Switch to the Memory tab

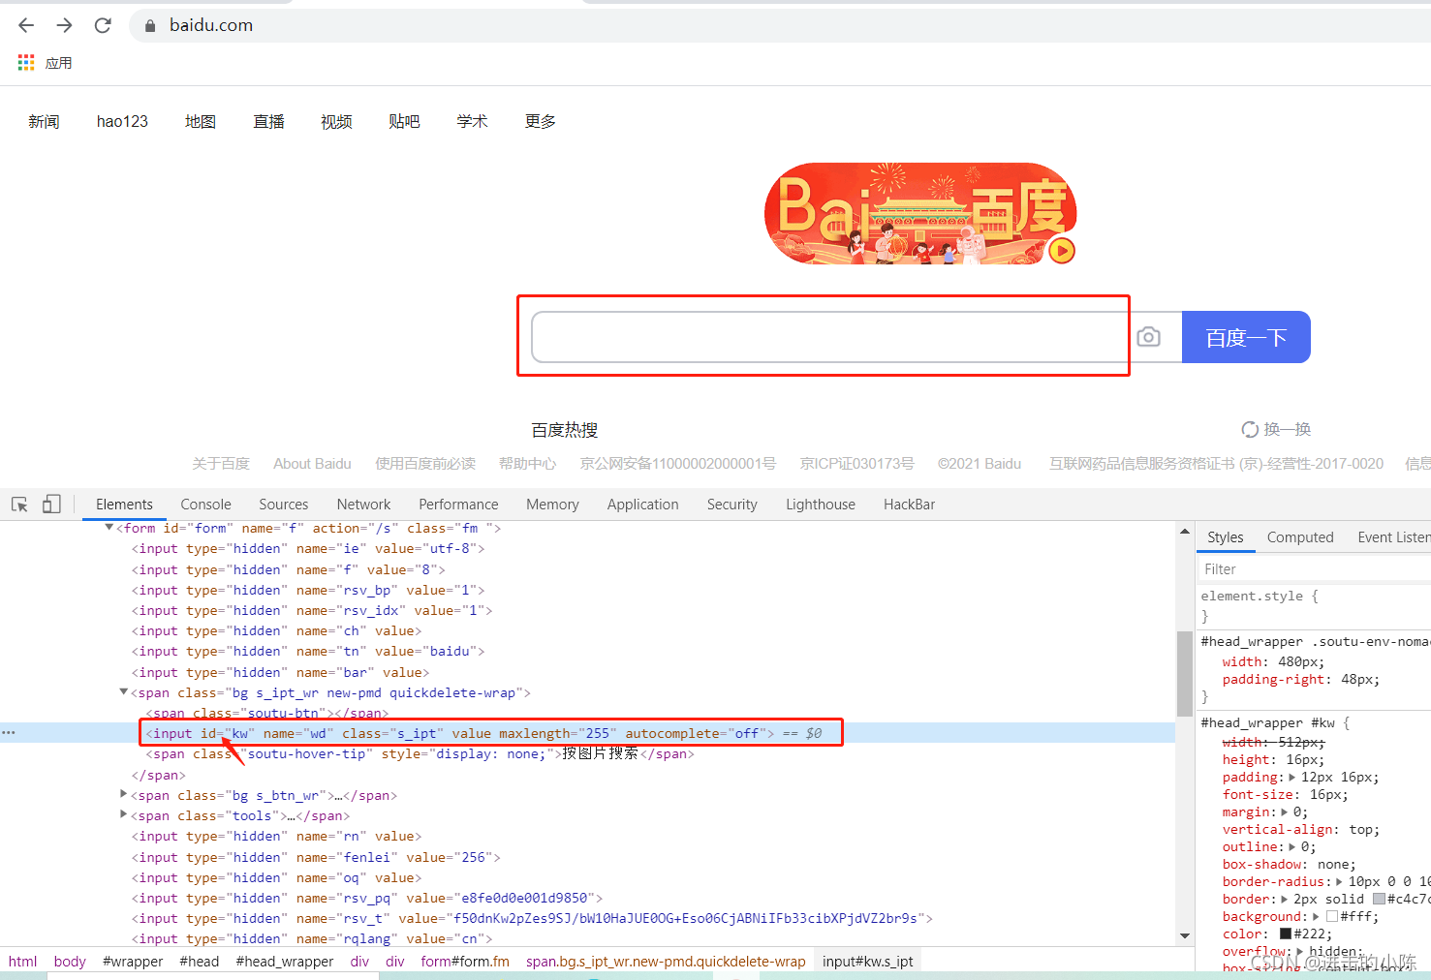[552, 505]
